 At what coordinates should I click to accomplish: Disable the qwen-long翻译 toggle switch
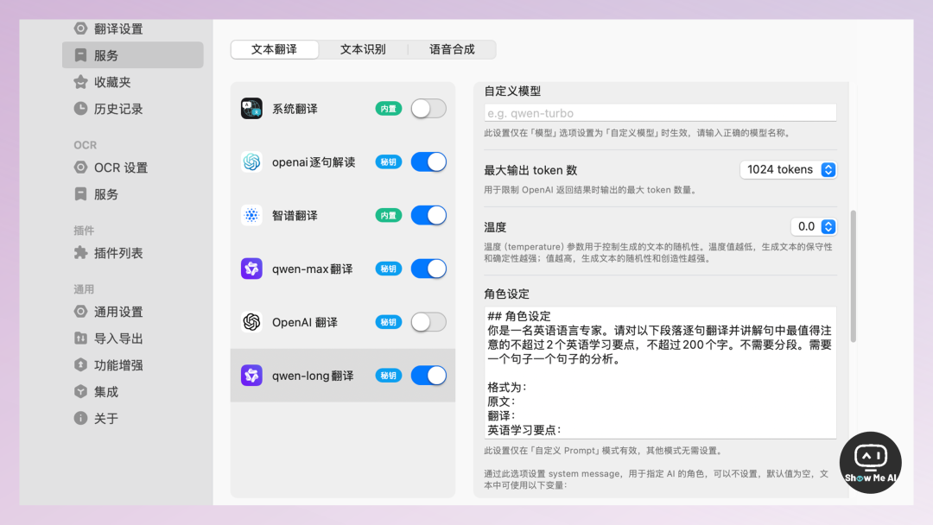(x=428, y=375)
